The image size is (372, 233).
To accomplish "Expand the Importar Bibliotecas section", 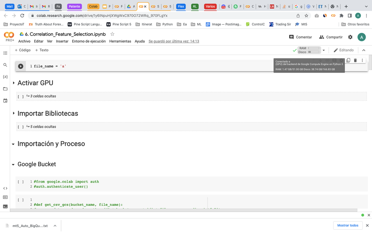I will click(13, 114).
